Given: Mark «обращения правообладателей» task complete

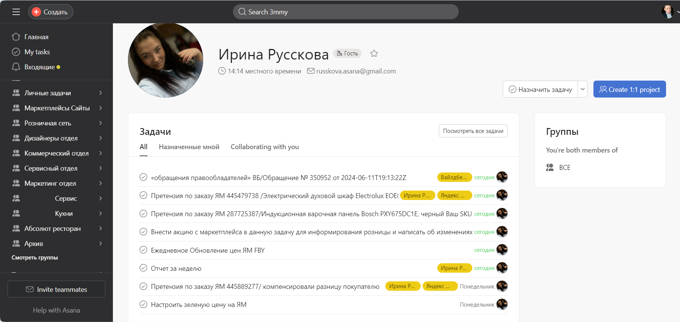Looking at the screenshot, I should tap(143, 177).
